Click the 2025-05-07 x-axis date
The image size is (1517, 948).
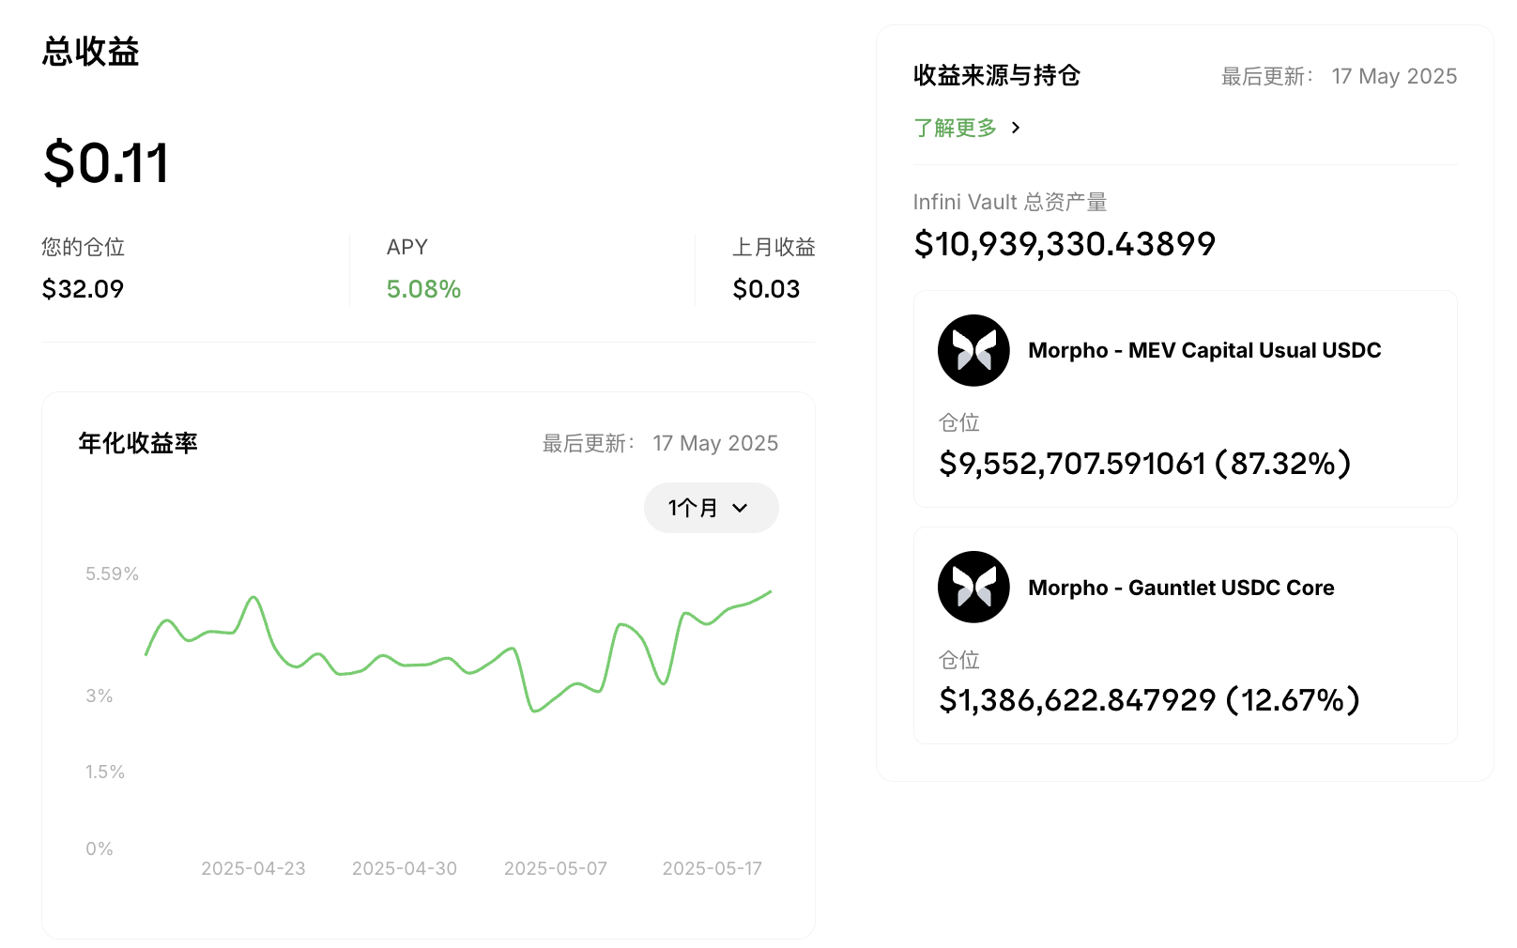click(556, 868)
